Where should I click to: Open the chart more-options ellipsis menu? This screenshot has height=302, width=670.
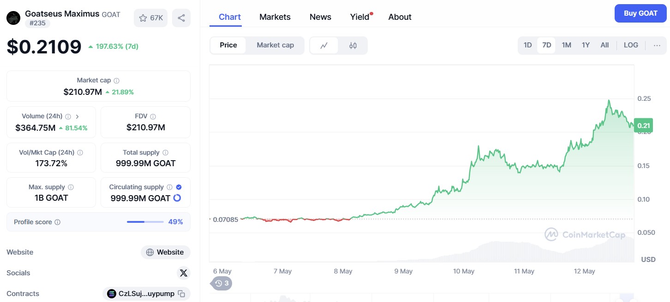click(657, 45)
